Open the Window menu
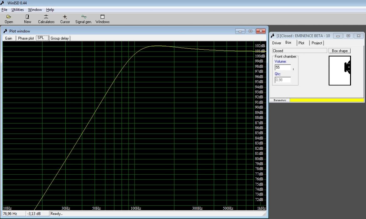 (35, 10)
